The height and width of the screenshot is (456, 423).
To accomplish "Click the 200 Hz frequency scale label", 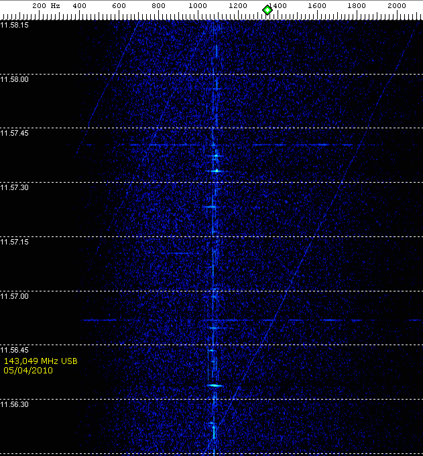I will click(46, 5).
